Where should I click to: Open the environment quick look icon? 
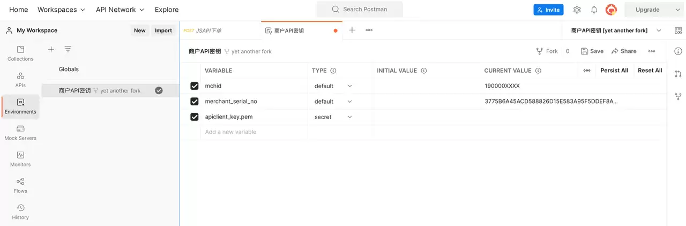pyautogui.click(x=678, y=30)
